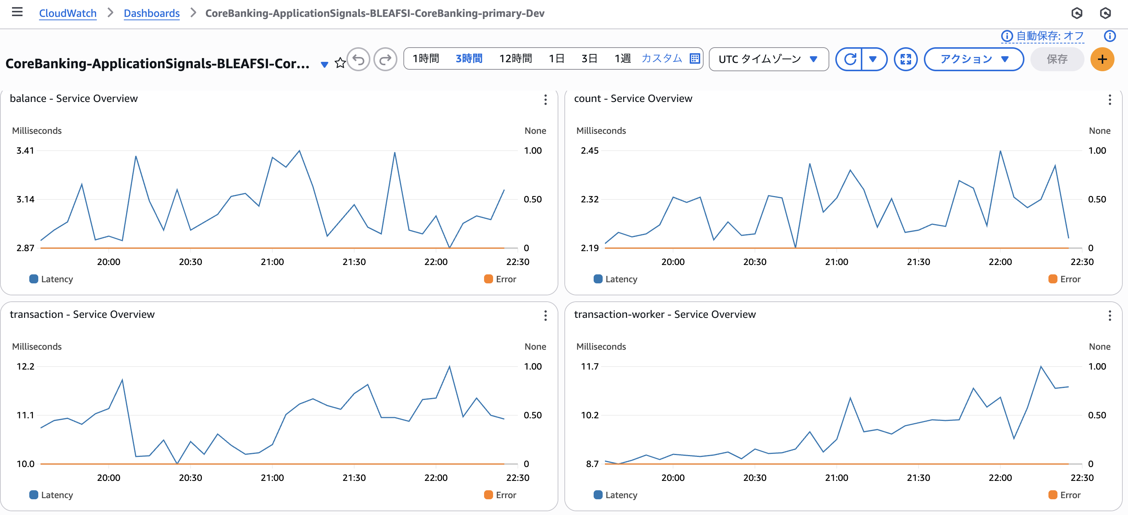Click the undo arrow button

click(x=359, y=59)
